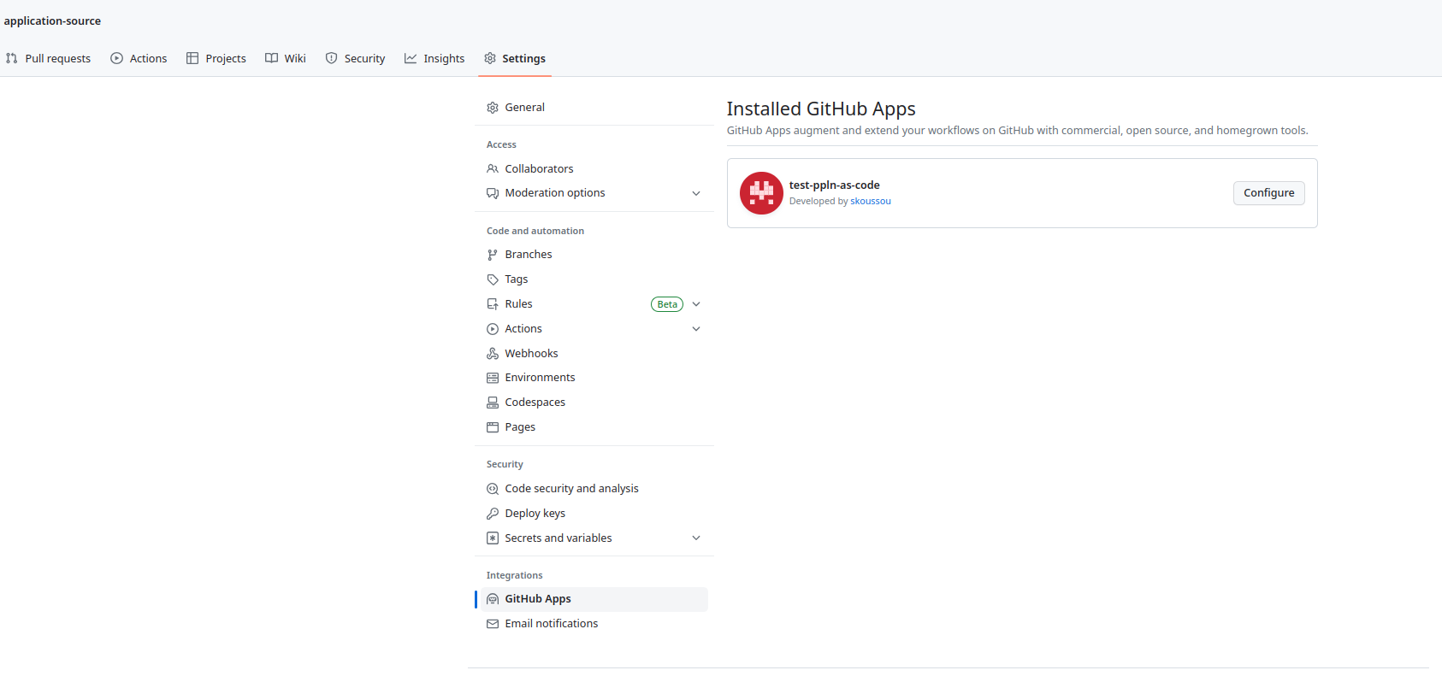Screen dimensions: 1442x682
Task: Click the Collaborators people icon
Action: click(493, 169)
